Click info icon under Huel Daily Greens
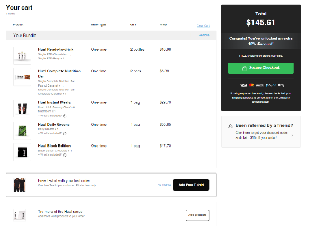Viewport: 331px width, 233px height. [65, 133]
